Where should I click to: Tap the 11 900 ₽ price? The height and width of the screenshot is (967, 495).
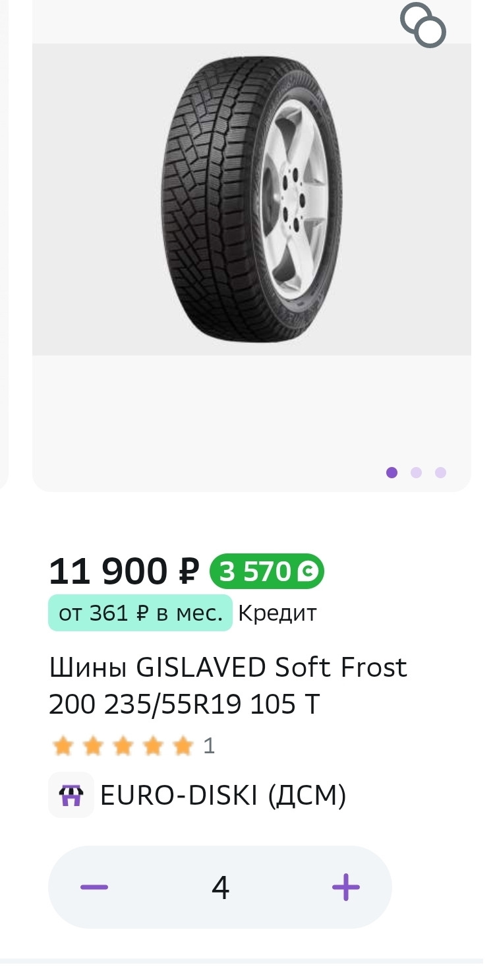pos(124,571)
